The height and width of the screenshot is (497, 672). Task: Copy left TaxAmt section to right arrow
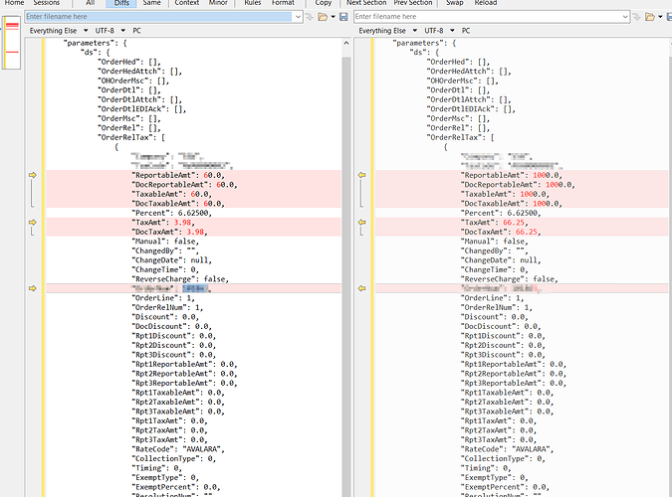(33, 223)
